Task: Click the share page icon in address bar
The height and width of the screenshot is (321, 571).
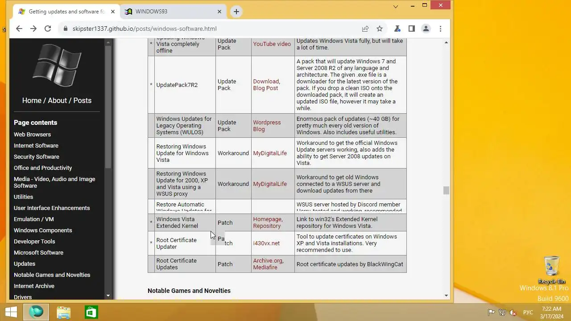Action: pos(365,29)
